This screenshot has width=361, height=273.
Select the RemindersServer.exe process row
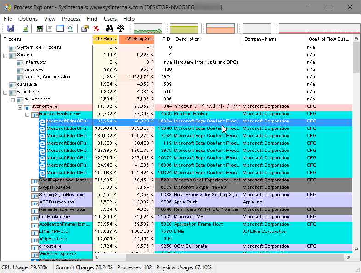pos(176,209)
